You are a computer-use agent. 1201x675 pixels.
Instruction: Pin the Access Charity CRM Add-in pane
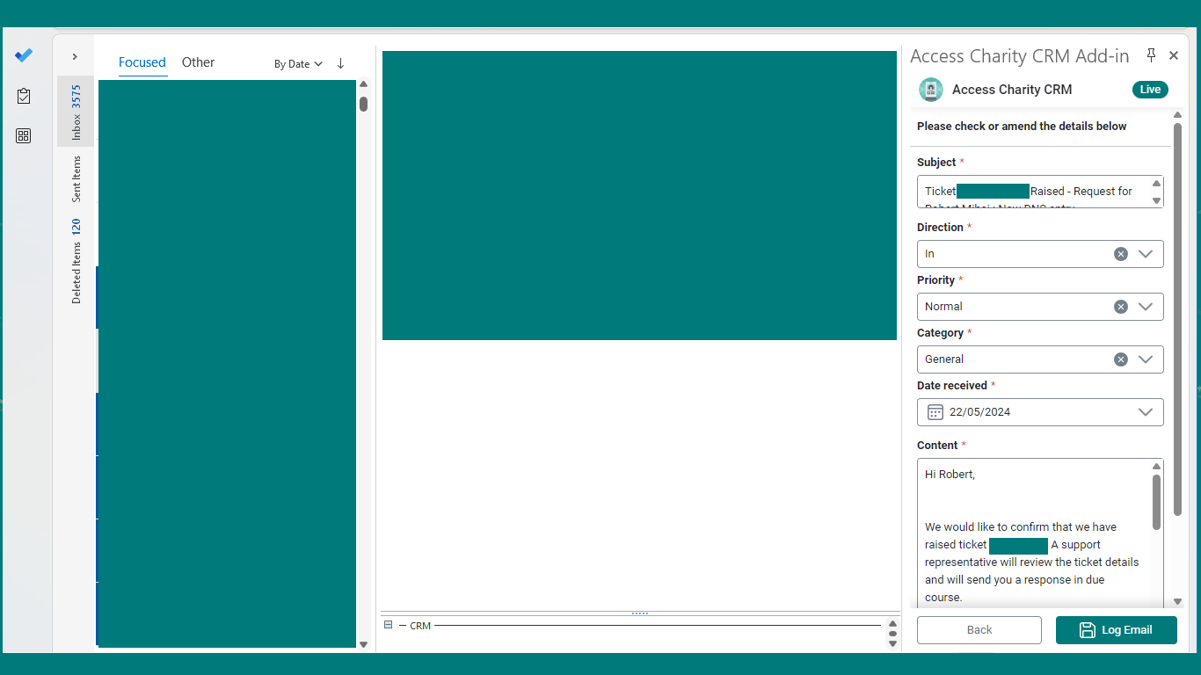pos(1151,55)
